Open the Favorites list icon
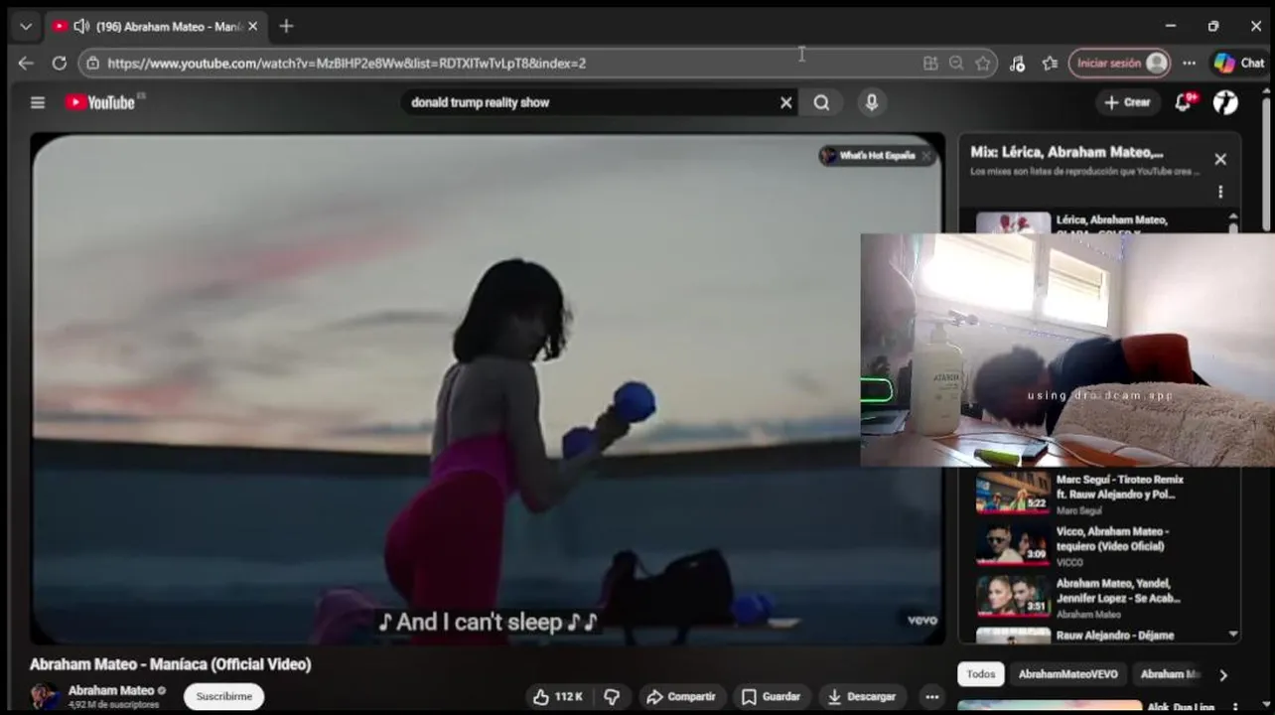1275x715 pixels. (1050, 63)
